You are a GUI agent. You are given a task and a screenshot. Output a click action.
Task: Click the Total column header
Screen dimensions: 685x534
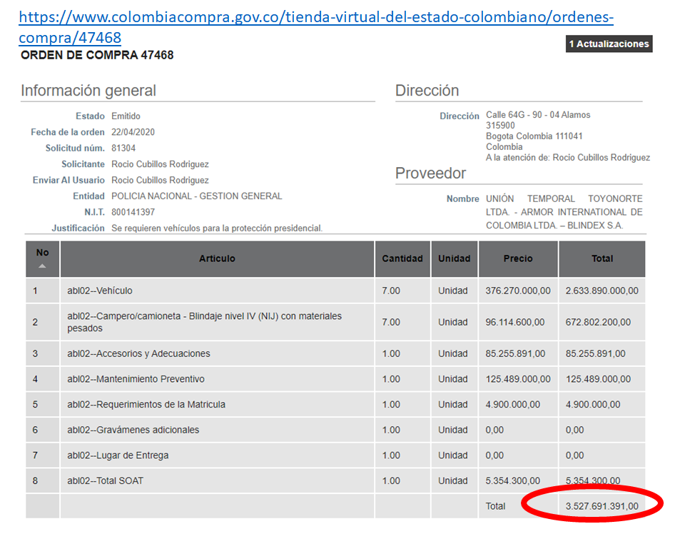[602, 258]
